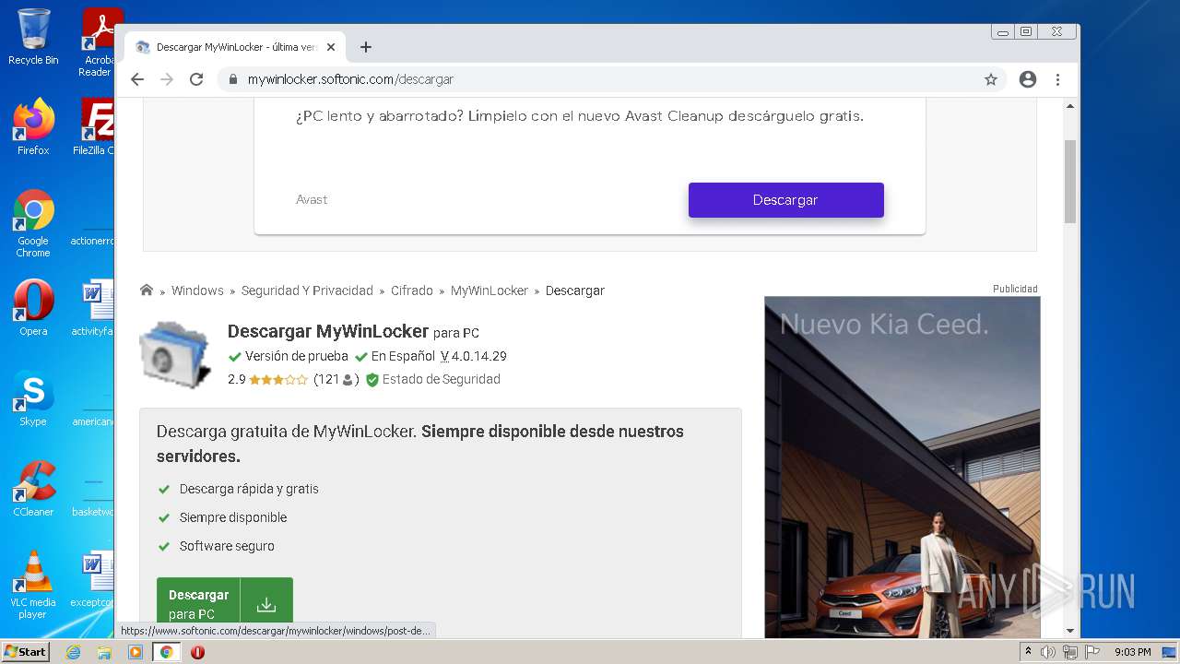Click the Estado de Seguridad shield
Viewport: 1180px width, 664px height.
(x=372, y=380)
